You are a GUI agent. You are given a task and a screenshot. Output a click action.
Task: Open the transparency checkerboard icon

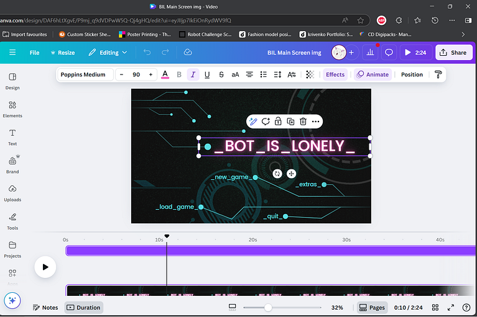coord(310,74)
